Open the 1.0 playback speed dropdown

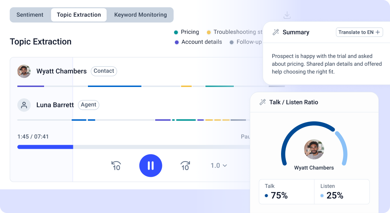pos(218,165)
